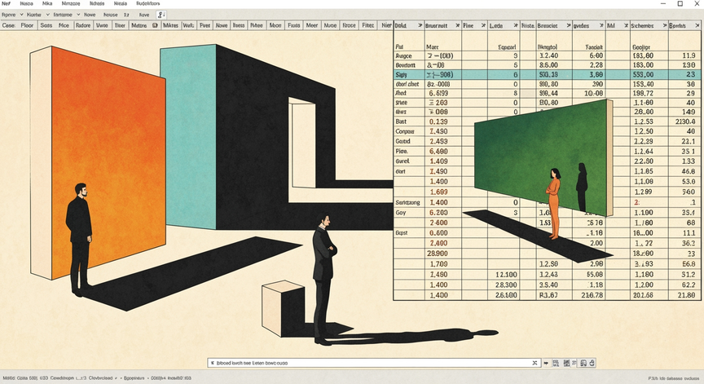Click the Corpoe row label
The height and width of the screenshot is (384, 704).
click(x=404, y=131)
